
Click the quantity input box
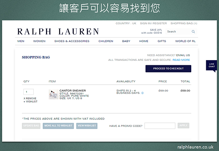coord(28,92)
